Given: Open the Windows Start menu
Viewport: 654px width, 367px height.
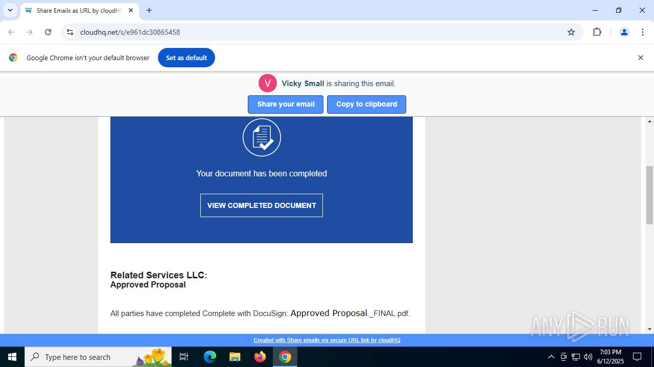Looking at the screenshot, I should [x=12, y=357].
